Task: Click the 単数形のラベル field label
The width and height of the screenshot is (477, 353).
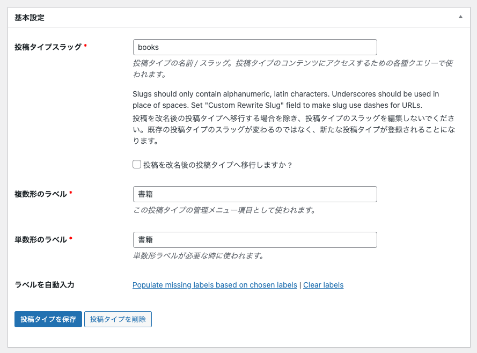Action: pos(41,240)
